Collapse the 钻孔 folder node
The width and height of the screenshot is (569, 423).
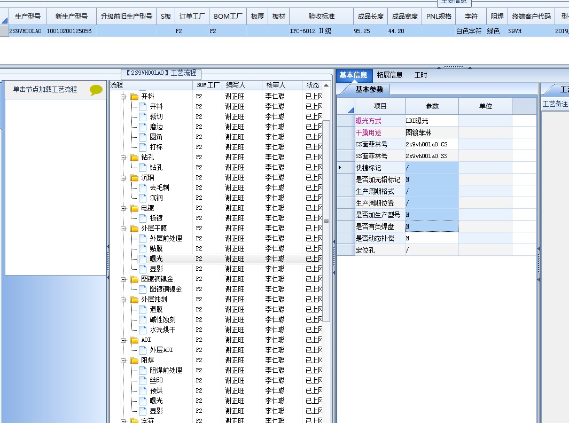(123, 158)
